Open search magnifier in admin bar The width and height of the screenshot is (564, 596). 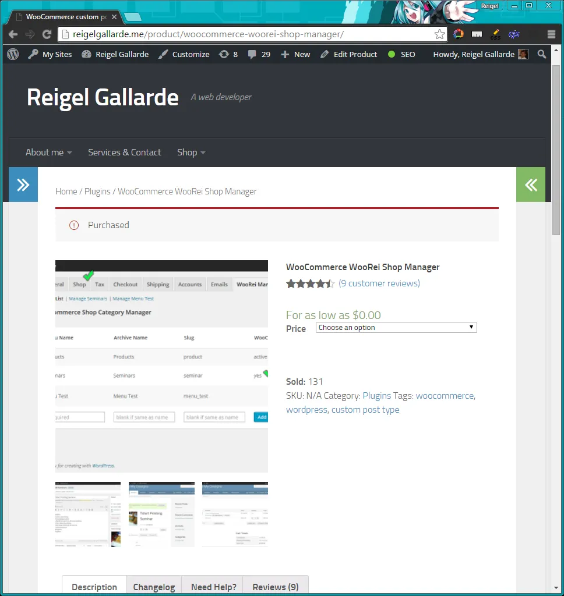click(541, 54)
